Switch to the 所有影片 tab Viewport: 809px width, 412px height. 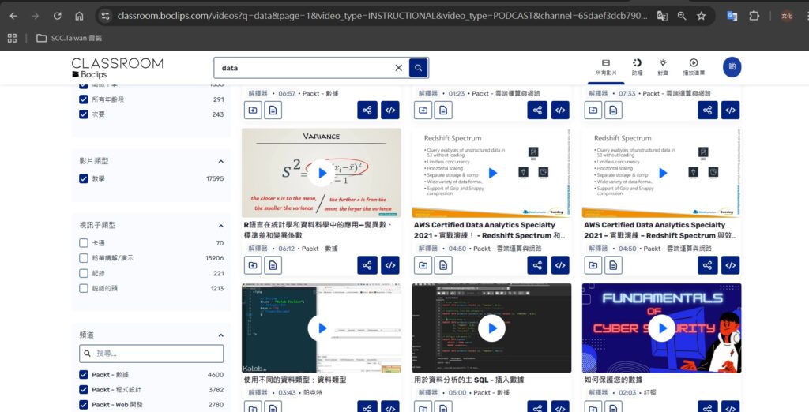[605, 67]
